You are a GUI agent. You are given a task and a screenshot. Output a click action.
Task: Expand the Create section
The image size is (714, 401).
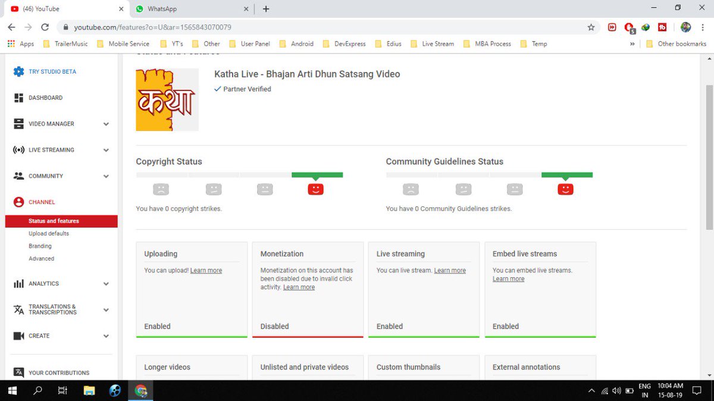click(106, 336)
